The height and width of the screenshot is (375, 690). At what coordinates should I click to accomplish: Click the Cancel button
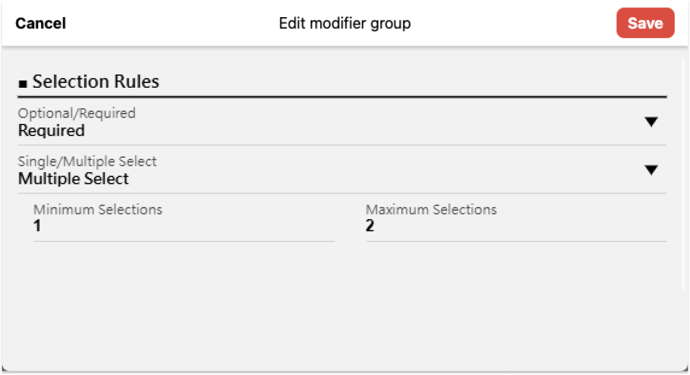click(41, 24)
